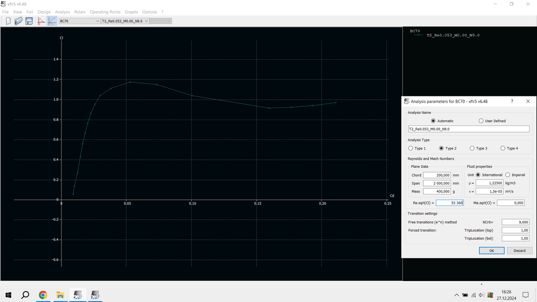The width and height of the screenshot is (537, 302).
Task: Open File Explorer from the taskbar
Action: (60, 295)
